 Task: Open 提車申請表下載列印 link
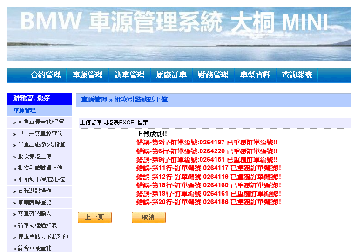[x=43, y=237]
